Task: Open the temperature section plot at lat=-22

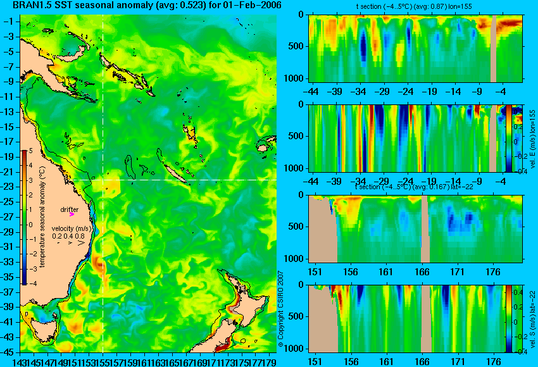Action: tap(416, 228)
